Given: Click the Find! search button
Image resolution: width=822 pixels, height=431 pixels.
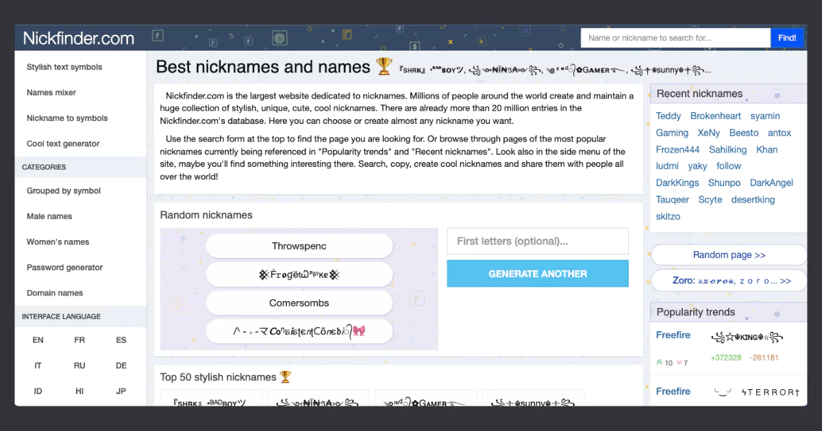Looking at the screenshot, I should click(x=787, y=38).
